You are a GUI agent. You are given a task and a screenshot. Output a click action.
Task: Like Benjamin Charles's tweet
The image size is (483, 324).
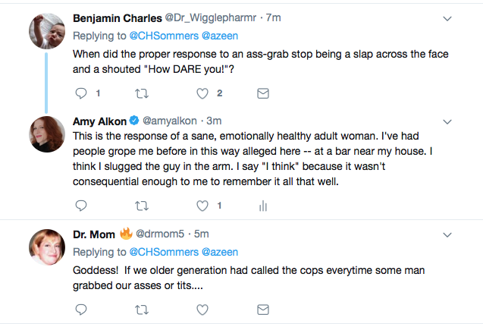pyautogui.click(x=202, y=93)
